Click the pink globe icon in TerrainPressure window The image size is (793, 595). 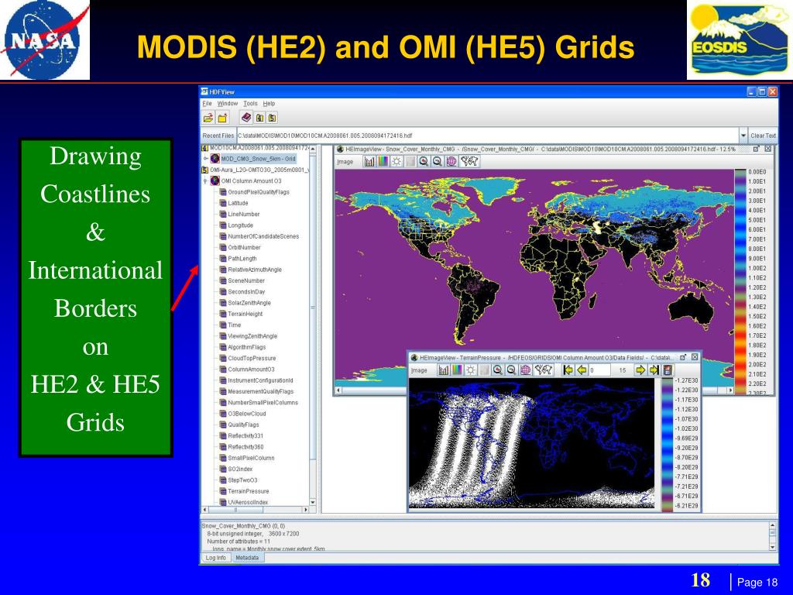click(x=526, y=370)
